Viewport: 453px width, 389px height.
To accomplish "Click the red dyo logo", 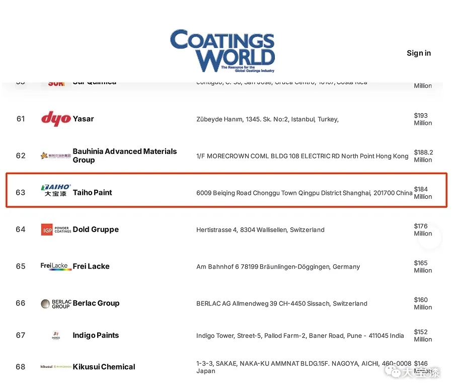I will click(x=55, y=119).
